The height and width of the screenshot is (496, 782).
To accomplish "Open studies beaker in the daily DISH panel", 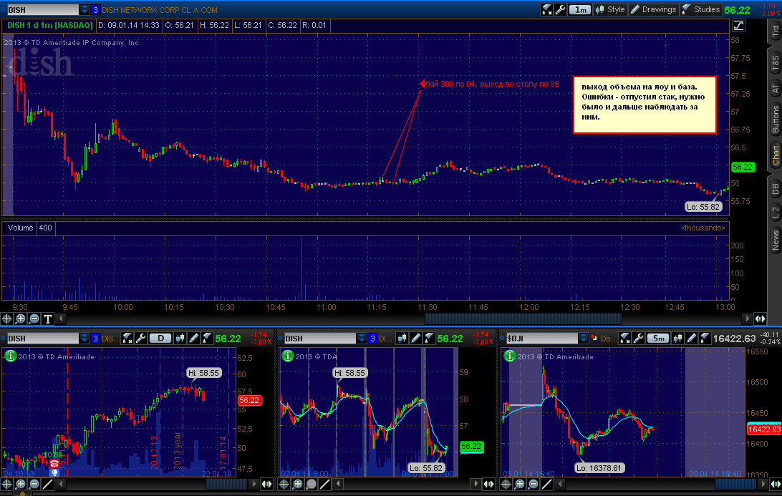I will (207, 339).
